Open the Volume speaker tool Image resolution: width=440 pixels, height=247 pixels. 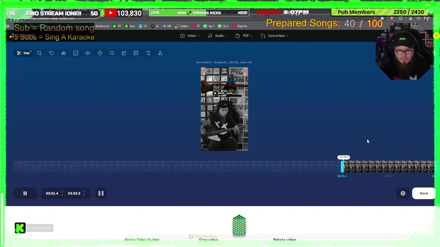(88, 53)
